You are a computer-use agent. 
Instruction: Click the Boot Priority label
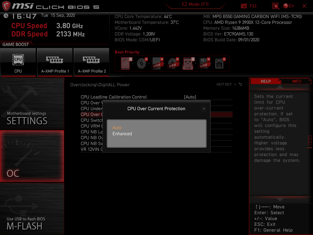pyautogui.click(x=127, y=52)
